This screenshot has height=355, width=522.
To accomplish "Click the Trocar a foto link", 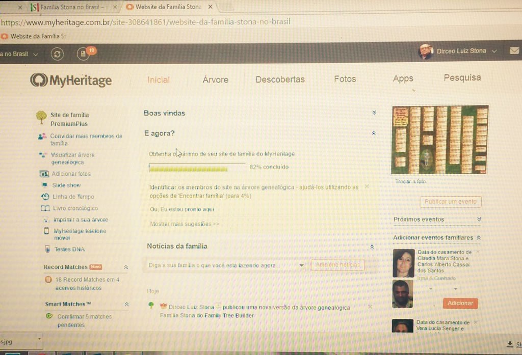I will click(x=410, y=182).
